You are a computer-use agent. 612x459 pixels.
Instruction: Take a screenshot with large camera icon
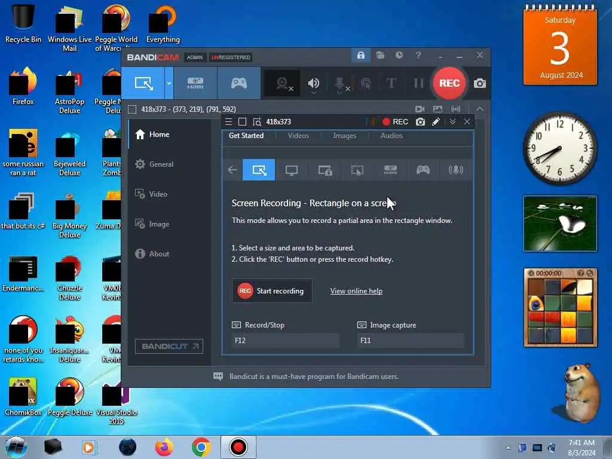(480, 83)
